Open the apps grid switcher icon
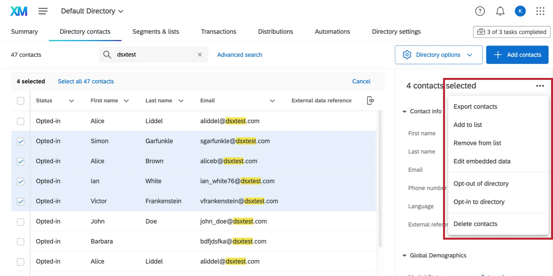The height and width of the screenshot is (276, 553). (540, 11)
